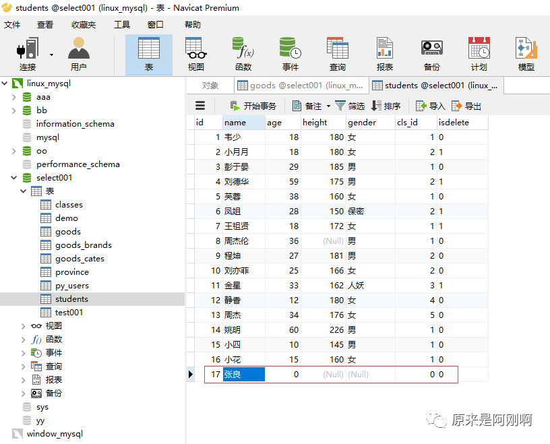Screen dimensions: 550x444
Task: Open the 视图 (View) toolbar icon
Action: [195, 55]
